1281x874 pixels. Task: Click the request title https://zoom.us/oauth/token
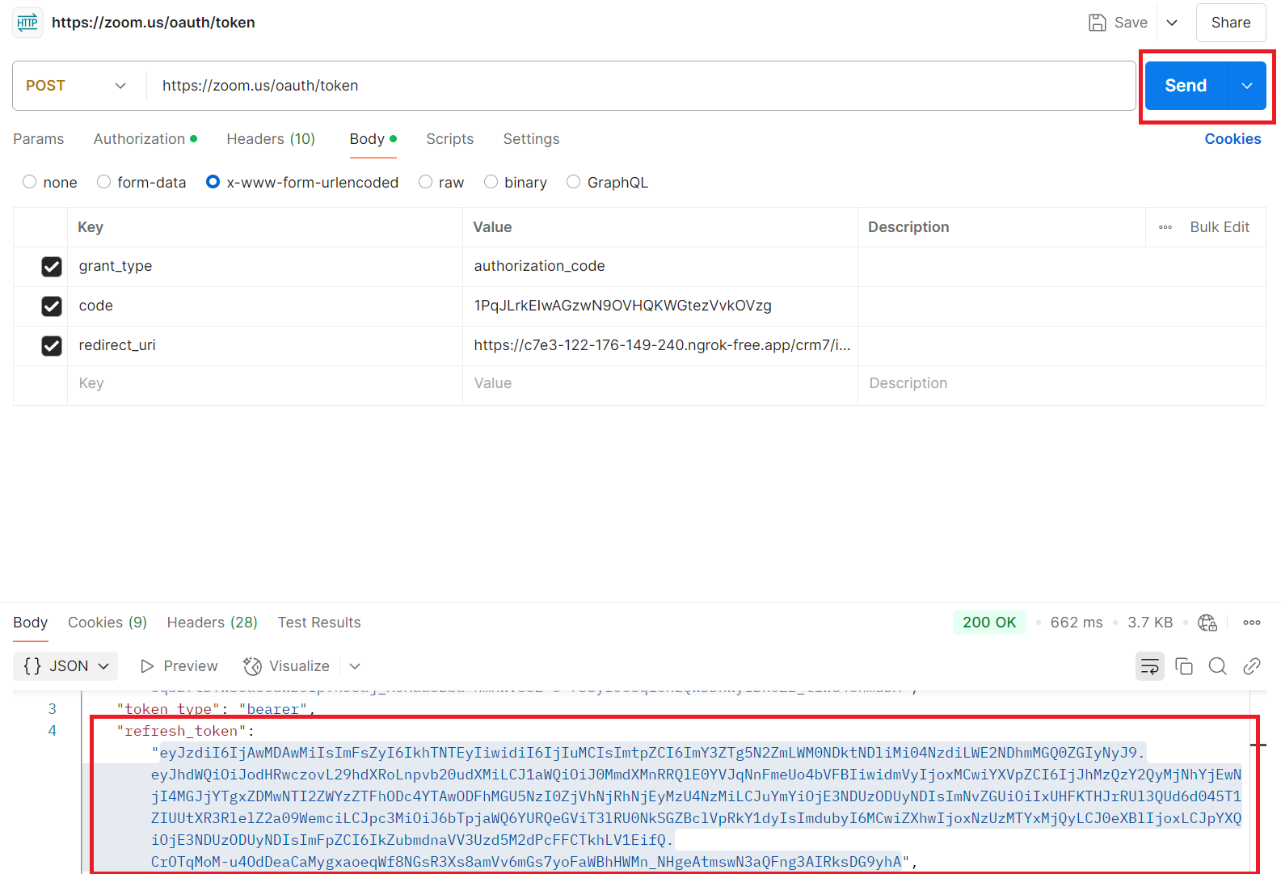coord(154,23)
